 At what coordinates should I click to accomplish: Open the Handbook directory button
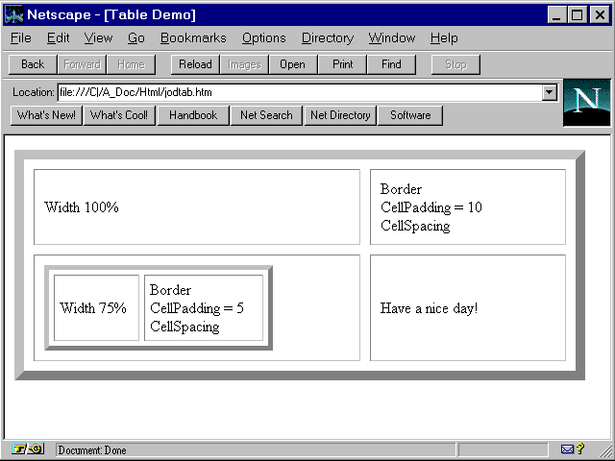coord(193,115)
